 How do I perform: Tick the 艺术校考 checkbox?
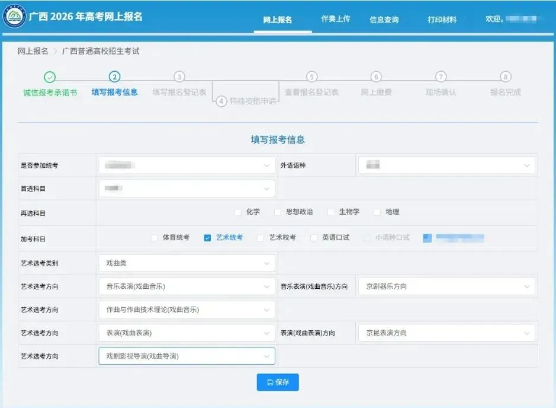pos(261,238)
